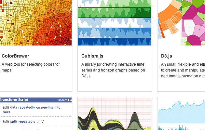Open the ColorBrewer map thumbnail
205x130 pixels.
36,23
